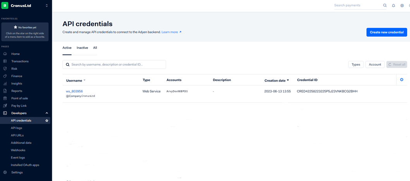Switch to the Inactive tab

click(x=82, y=48)
